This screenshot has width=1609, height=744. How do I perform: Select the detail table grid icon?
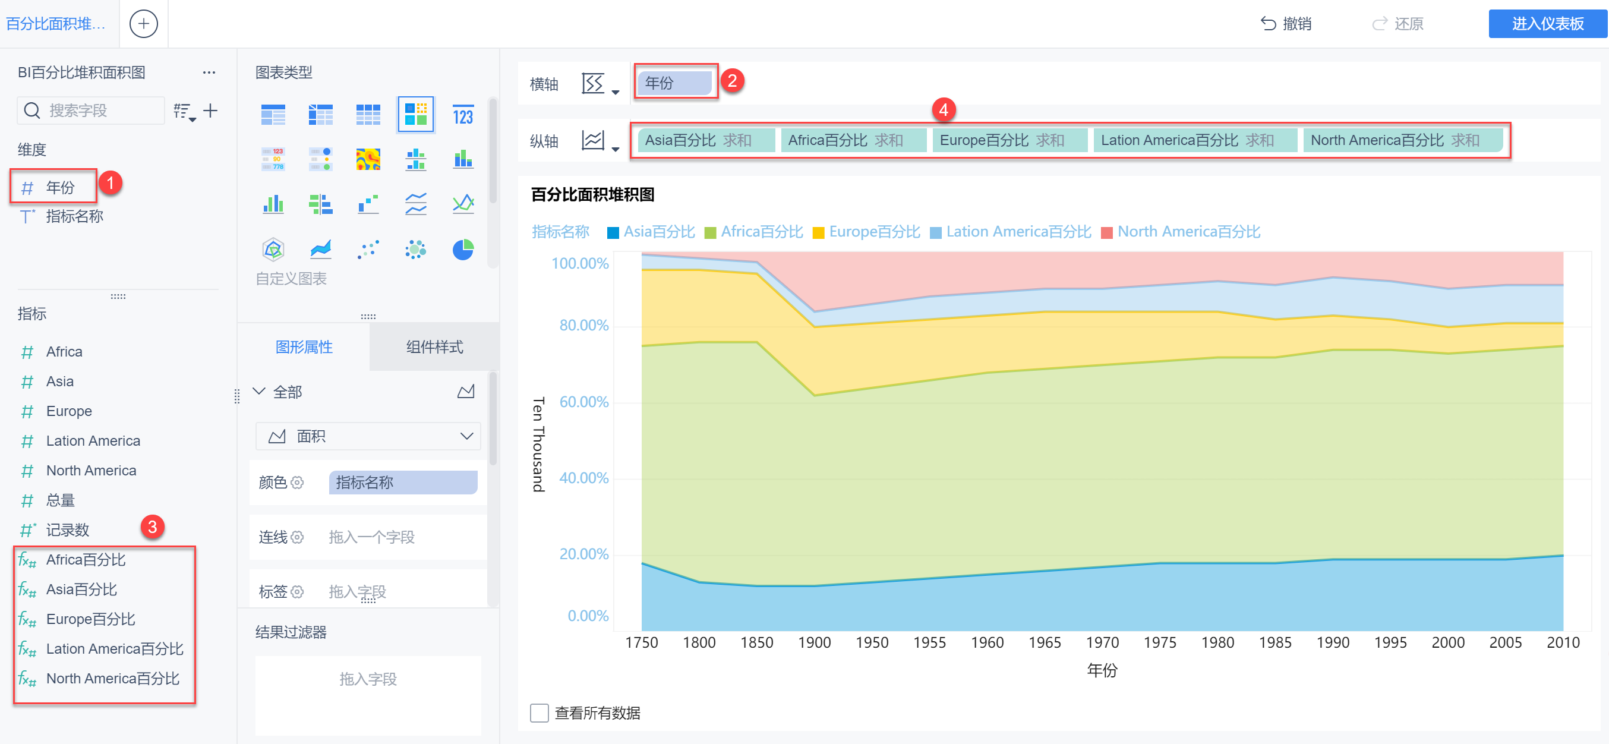(x=368, y=115)
